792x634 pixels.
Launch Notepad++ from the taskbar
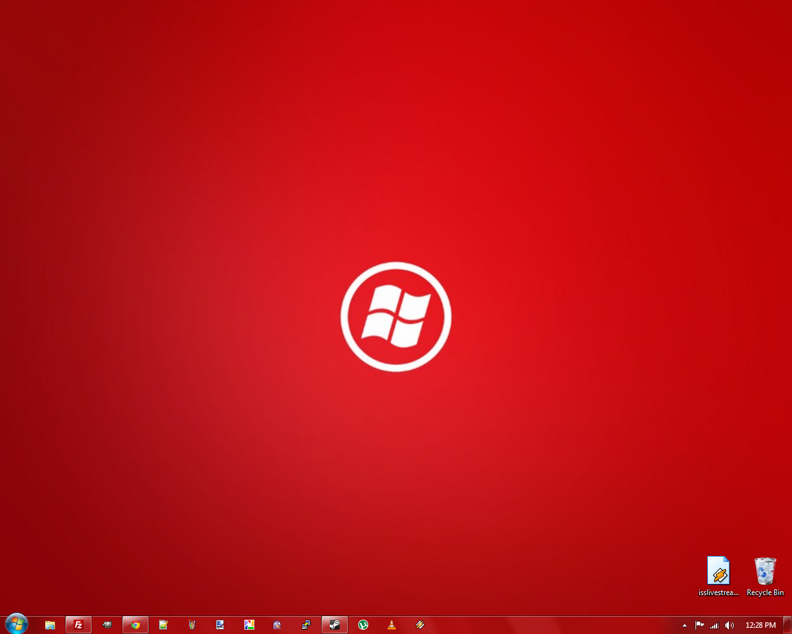pos(163,625)
